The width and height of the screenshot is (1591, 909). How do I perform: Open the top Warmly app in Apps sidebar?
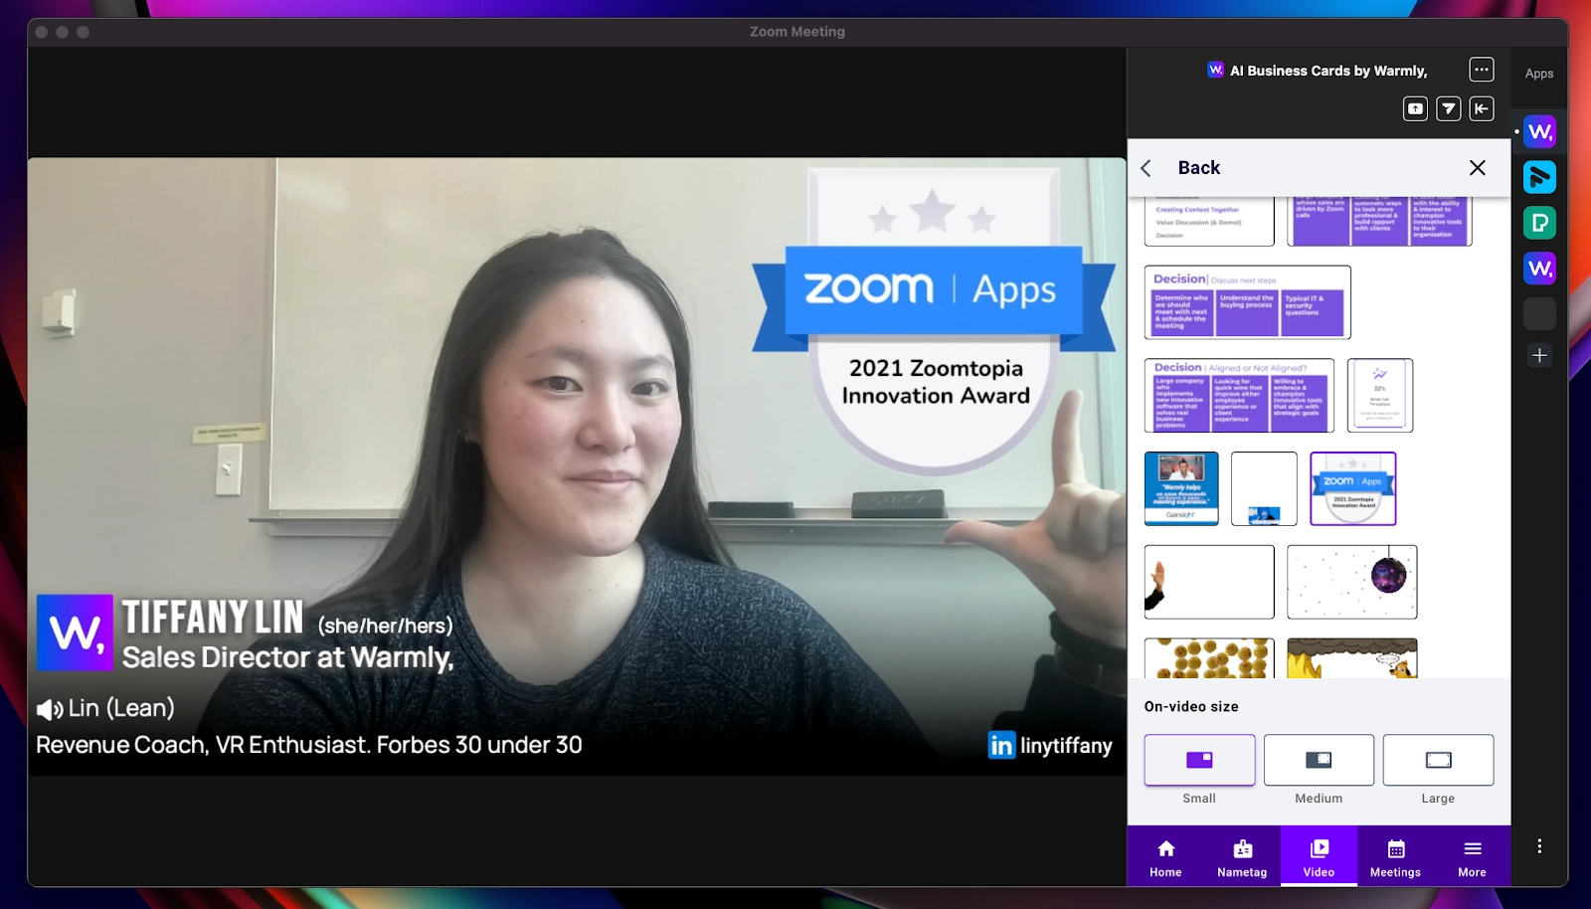pos(1539,131)
